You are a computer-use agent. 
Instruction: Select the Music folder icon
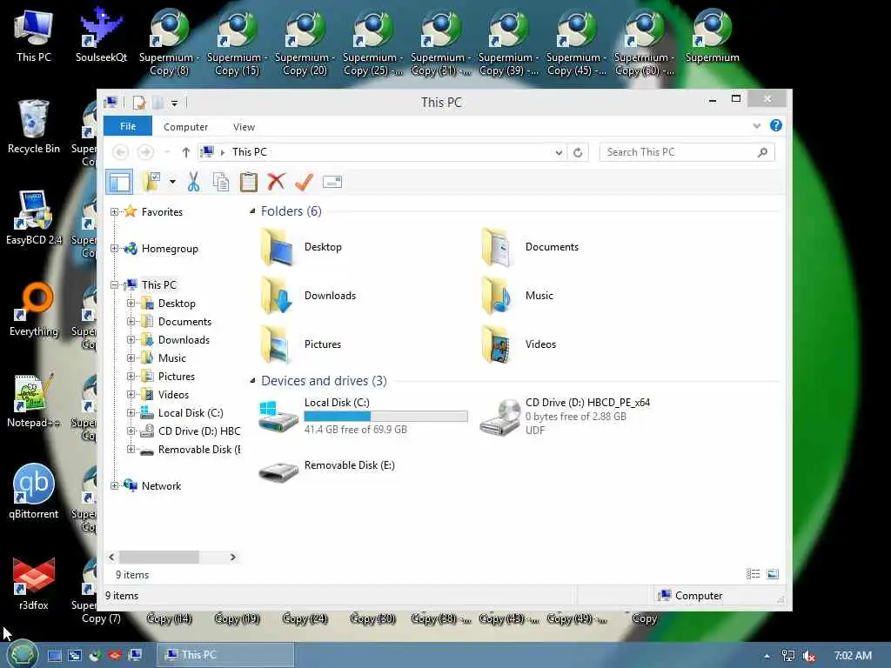[x=497, y=296]
